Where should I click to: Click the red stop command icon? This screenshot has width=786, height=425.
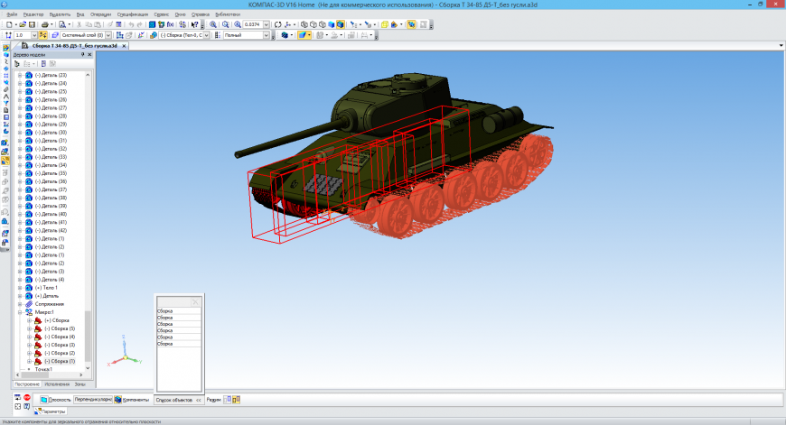(27, 397)
